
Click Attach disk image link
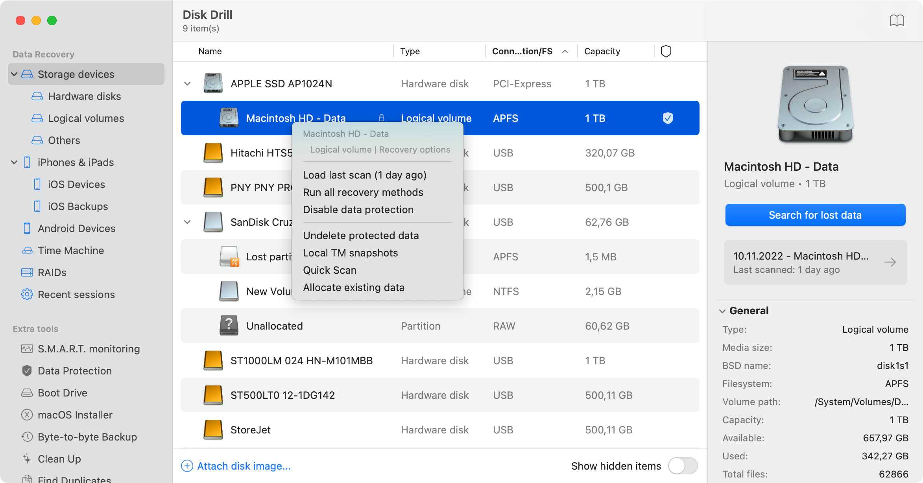point(236,466)
